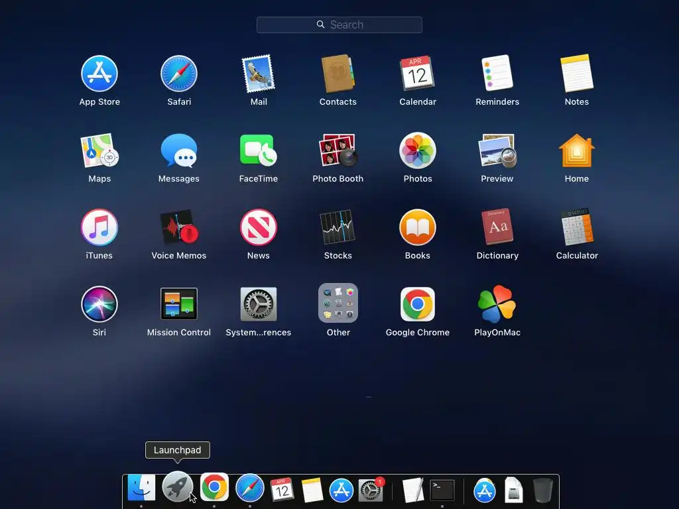Open Safari from the Dock

[250, 488]
